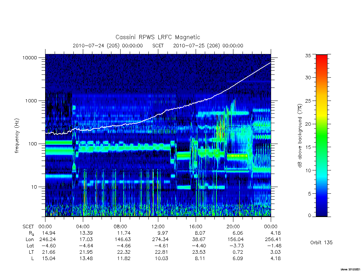The width and height of the screenshot is (361, 271).
Task: Click the L value '10.03'
Action: click(x=161, y=258)
